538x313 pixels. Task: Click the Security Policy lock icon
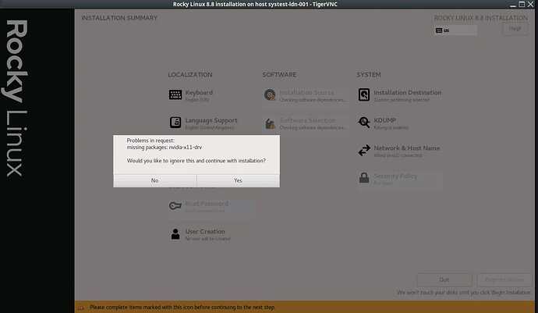pos(364,178)
